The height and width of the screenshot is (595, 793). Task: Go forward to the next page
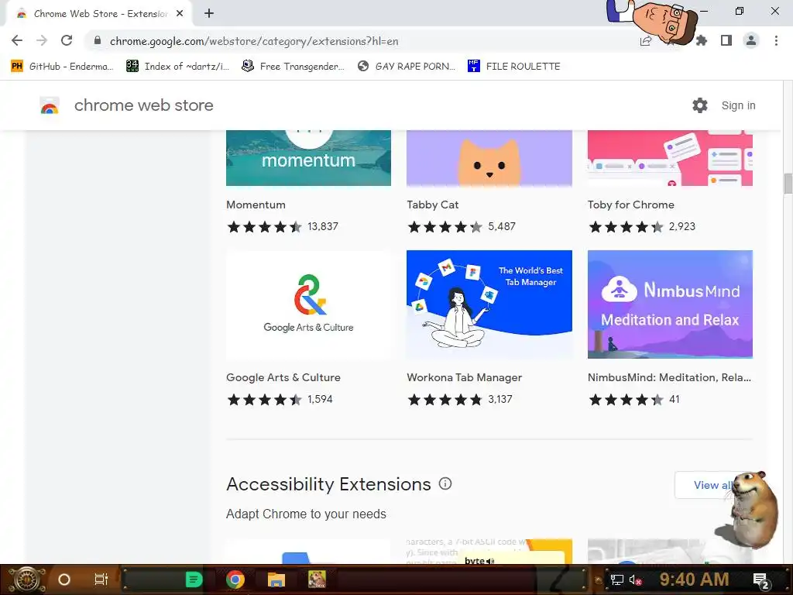click(x=42, y=40)
